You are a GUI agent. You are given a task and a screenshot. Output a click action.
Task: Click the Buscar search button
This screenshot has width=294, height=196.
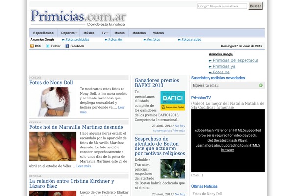[255, 6]
